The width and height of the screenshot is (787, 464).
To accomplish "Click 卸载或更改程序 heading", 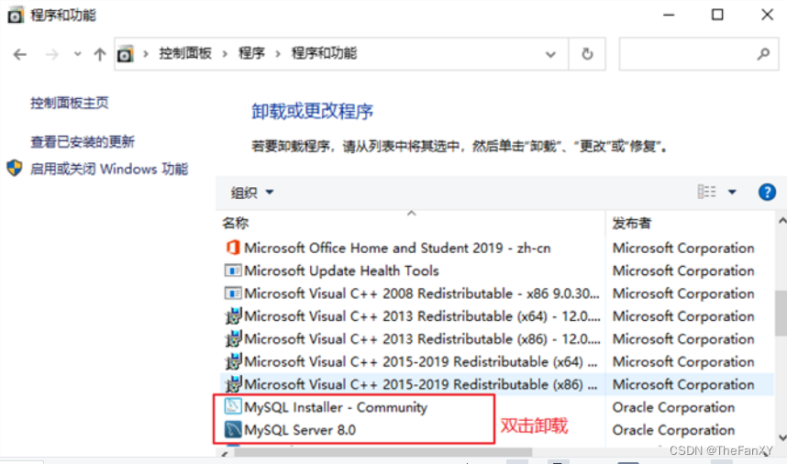I will click(x=312, y=111).
